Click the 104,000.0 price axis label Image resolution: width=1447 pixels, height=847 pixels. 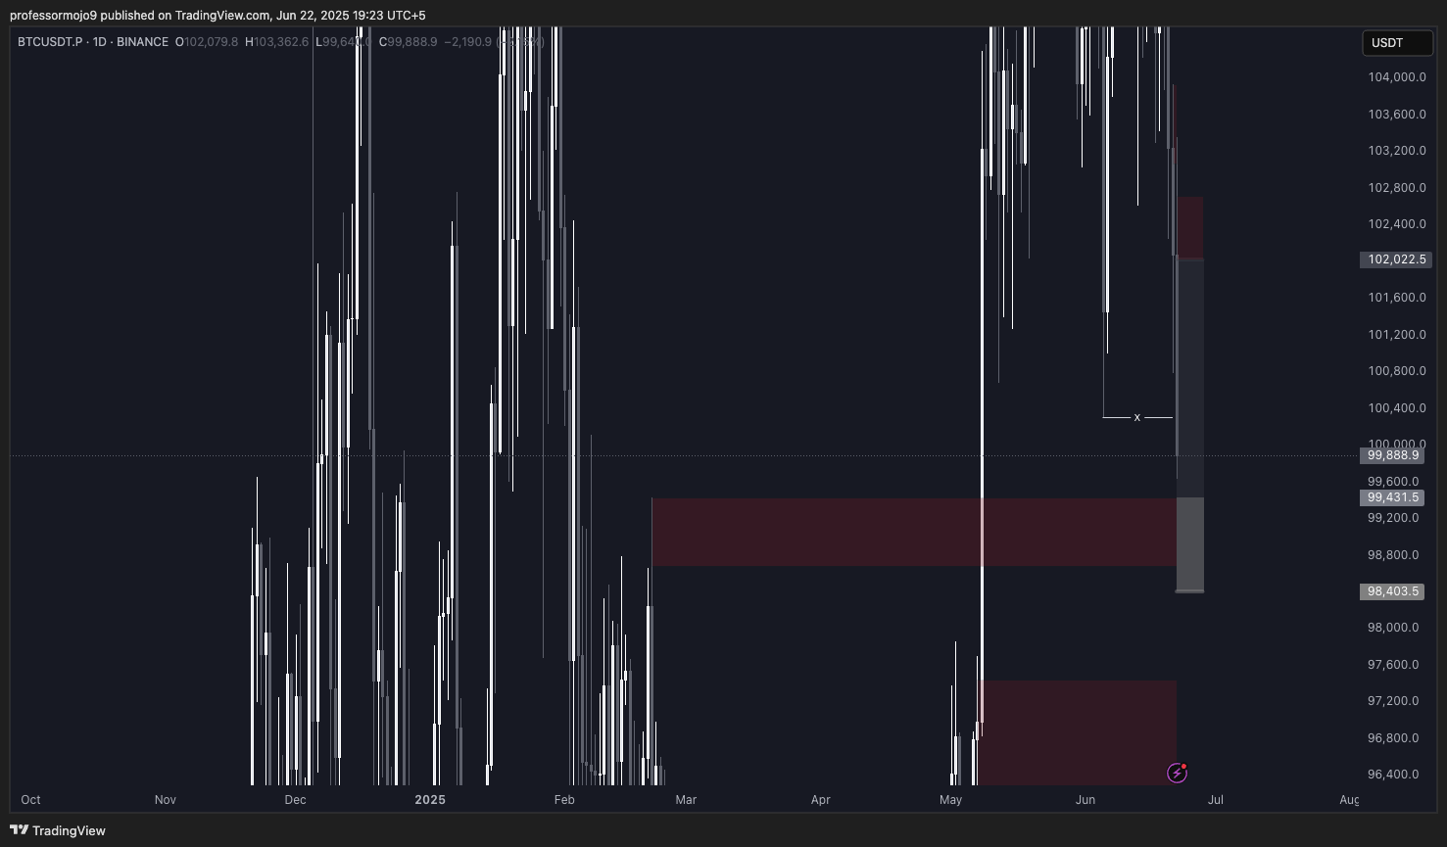click(1396, 77)
